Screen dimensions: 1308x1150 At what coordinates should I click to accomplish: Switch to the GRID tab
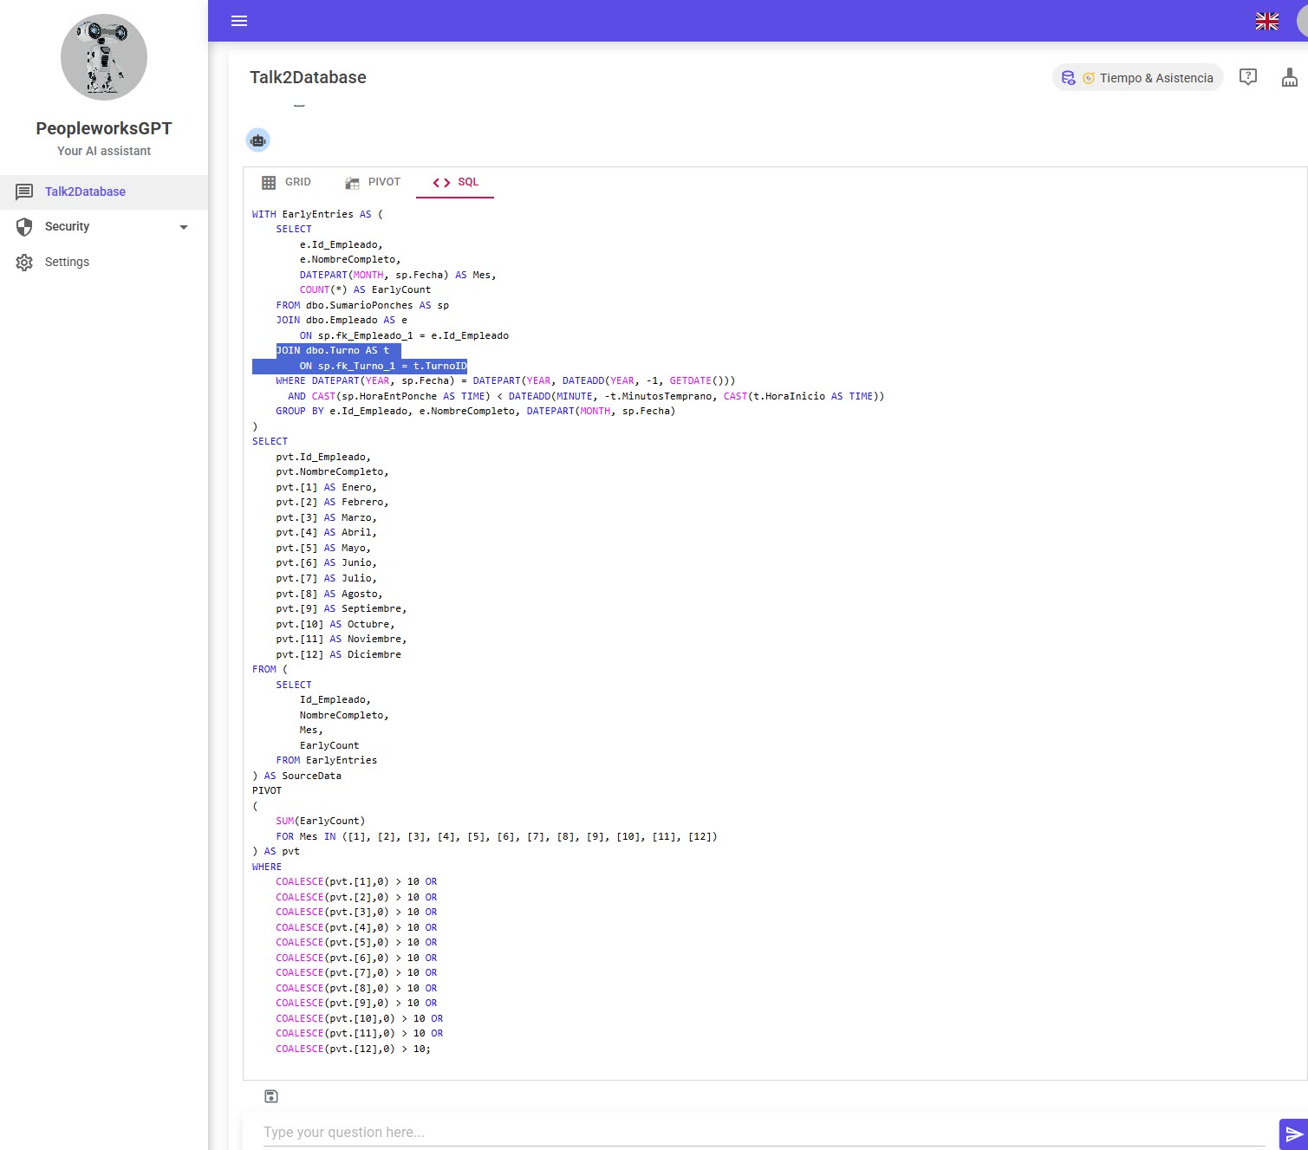coord(286,182)
